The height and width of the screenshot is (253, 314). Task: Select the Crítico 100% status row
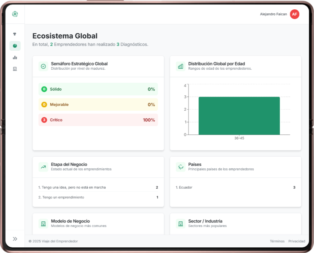click(98, 120)
